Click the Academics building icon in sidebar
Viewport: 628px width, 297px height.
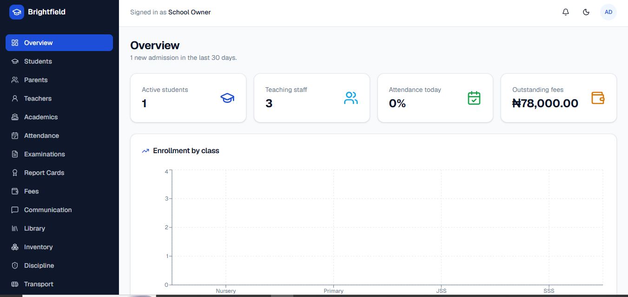(15, 117)
